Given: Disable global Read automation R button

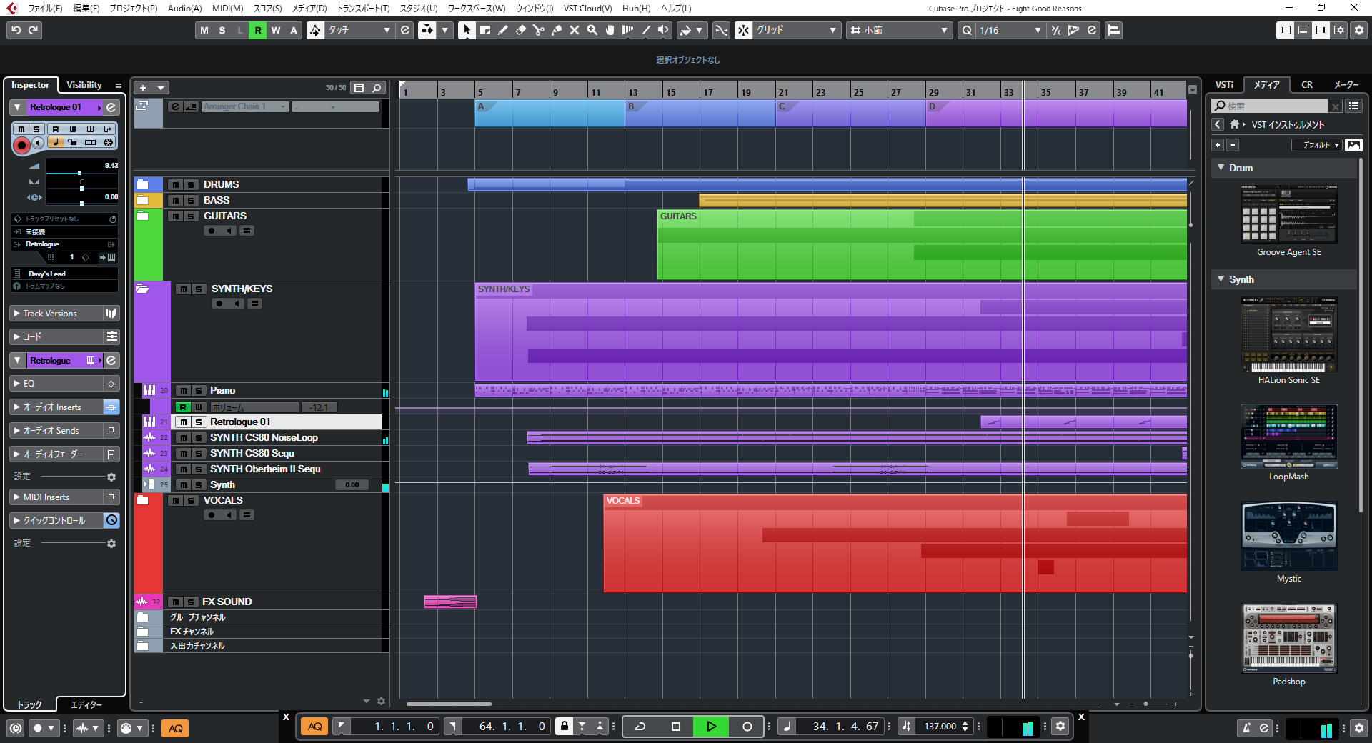Looking at the screenshot, I should tap(258, 30).
